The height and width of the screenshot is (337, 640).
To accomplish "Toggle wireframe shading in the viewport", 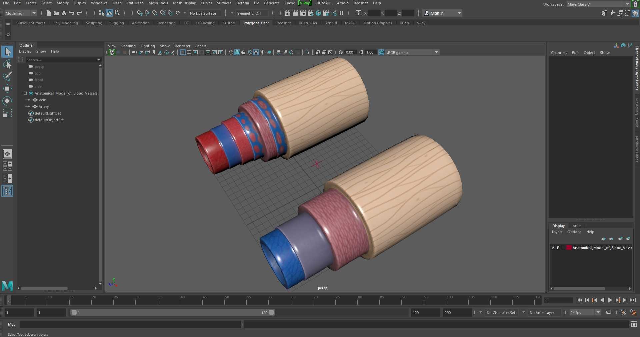I will pos(231,52).
